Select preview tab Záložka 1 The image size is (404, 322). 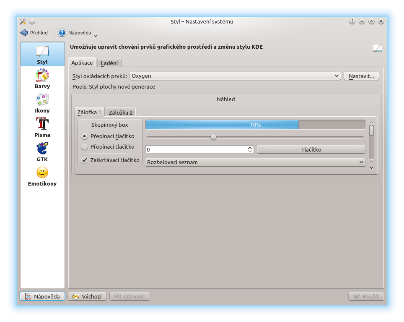pyautogui.click(x=89, y=112)
